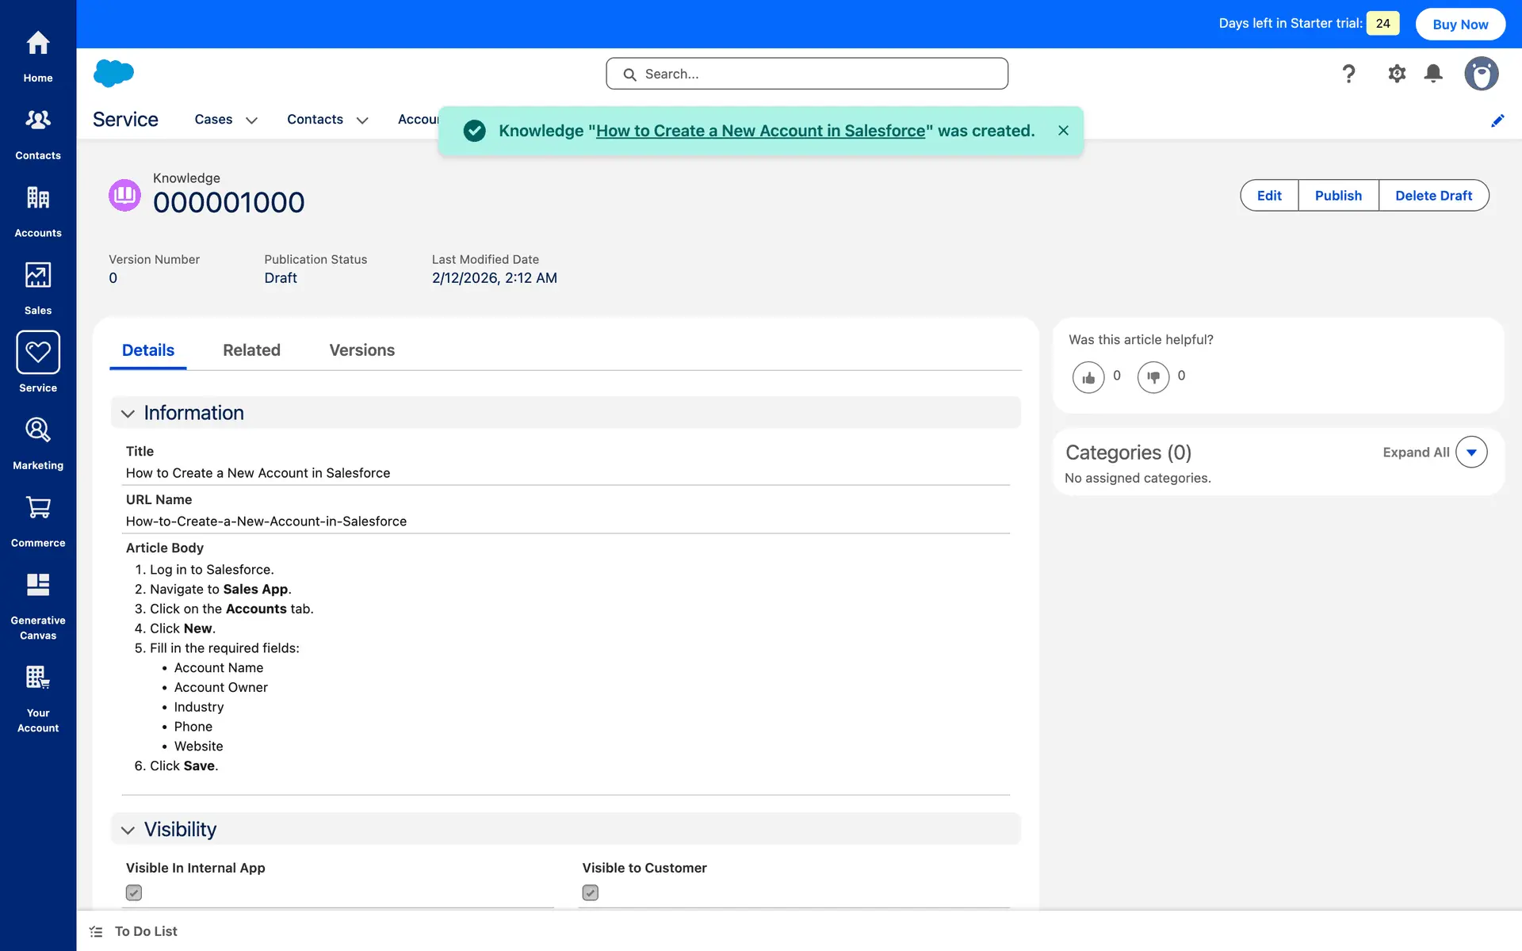
Task: Click the pencil edit navigation icon
Action: pos(1497,120)
